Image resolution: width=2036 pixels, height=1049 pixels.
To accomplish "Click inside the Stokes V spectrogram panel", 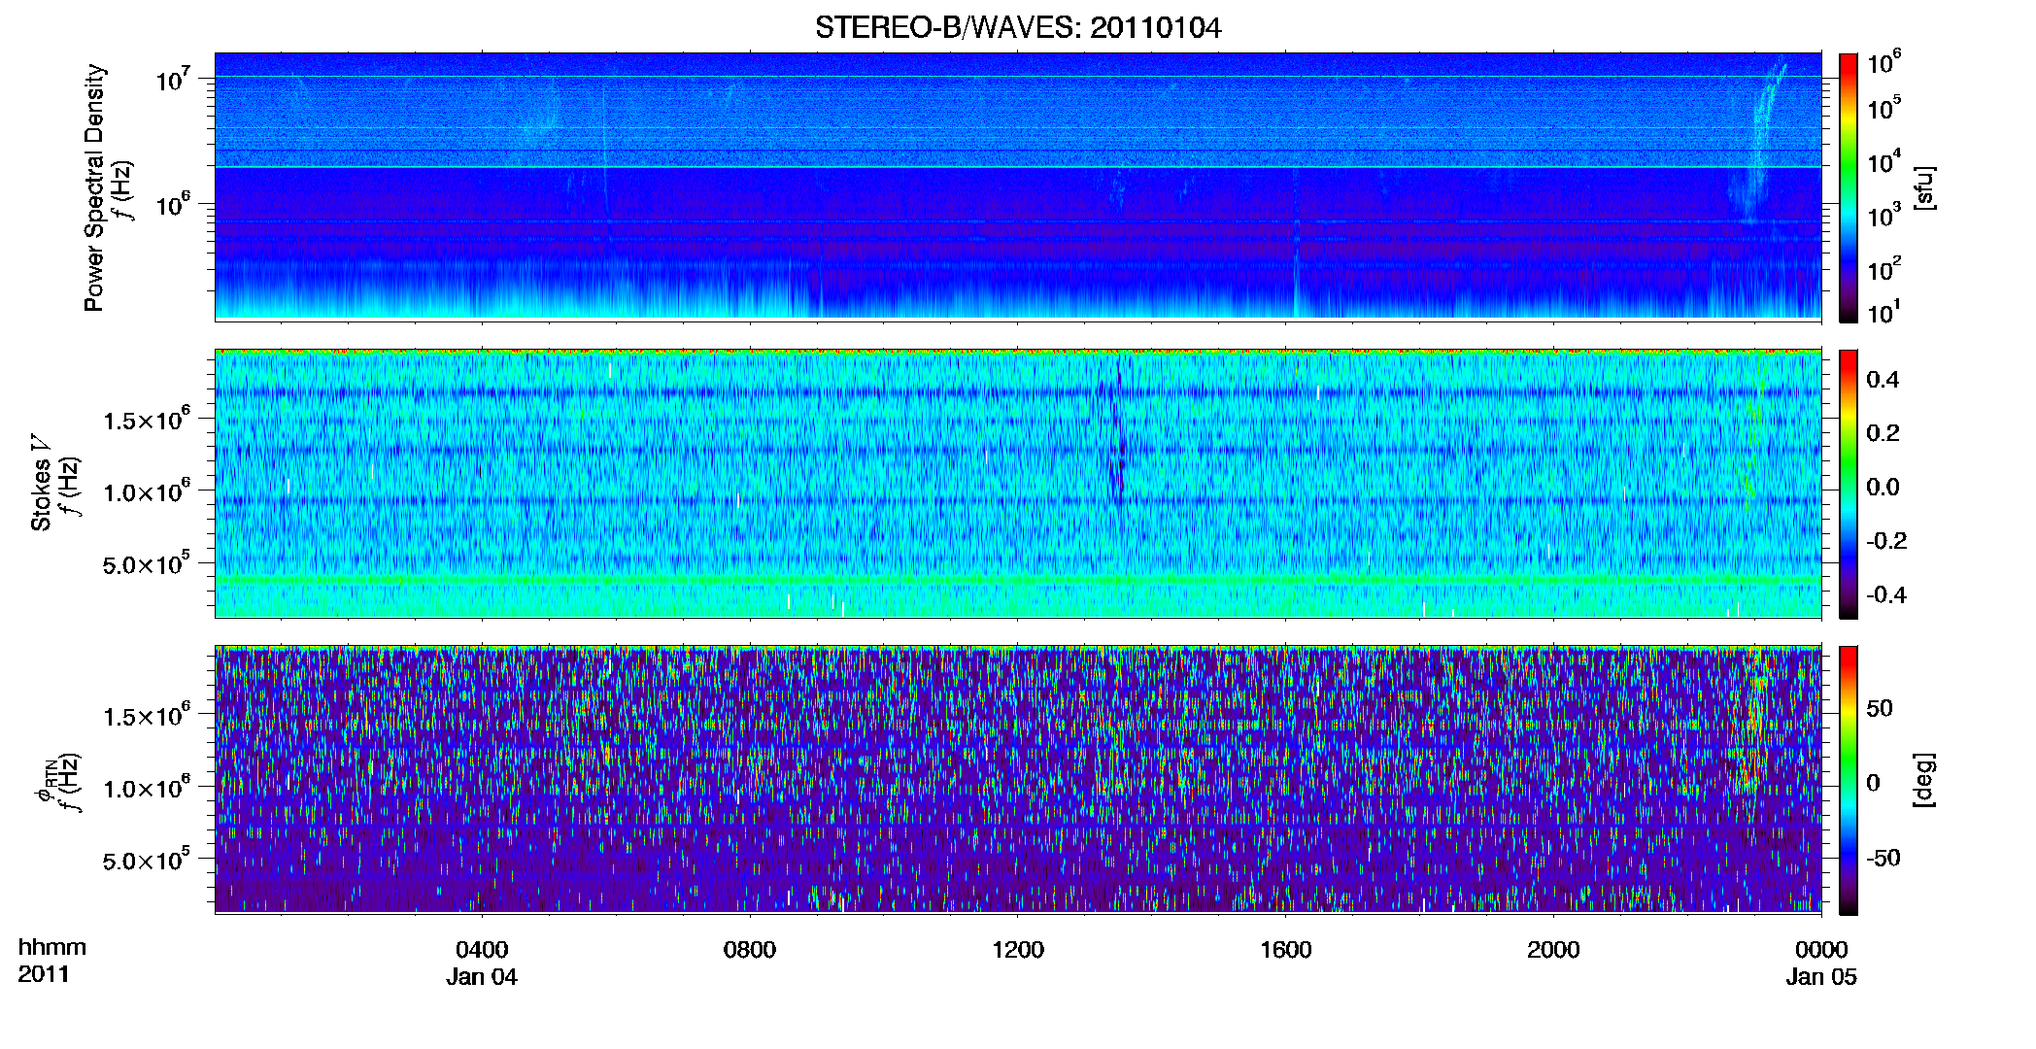I will coord(1018,484).
